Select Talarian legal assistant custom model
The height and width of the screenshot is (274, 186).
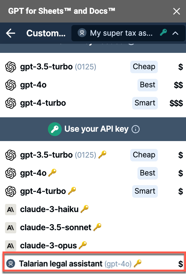pos(93,263)
